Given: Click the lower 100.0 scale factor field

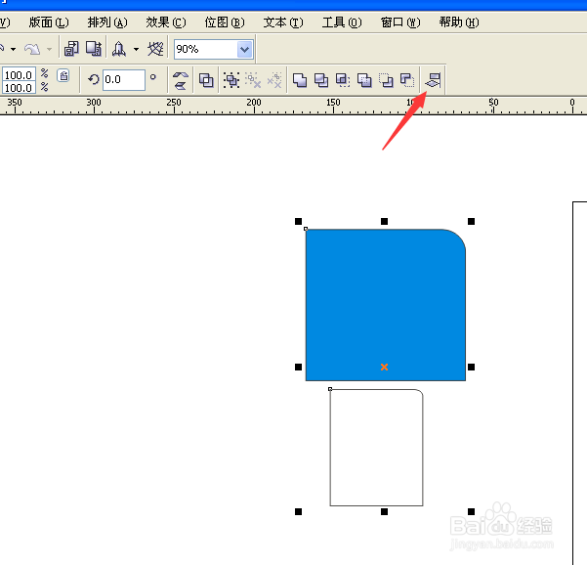Looking at the screenshot, I should [x=19, y=87].
